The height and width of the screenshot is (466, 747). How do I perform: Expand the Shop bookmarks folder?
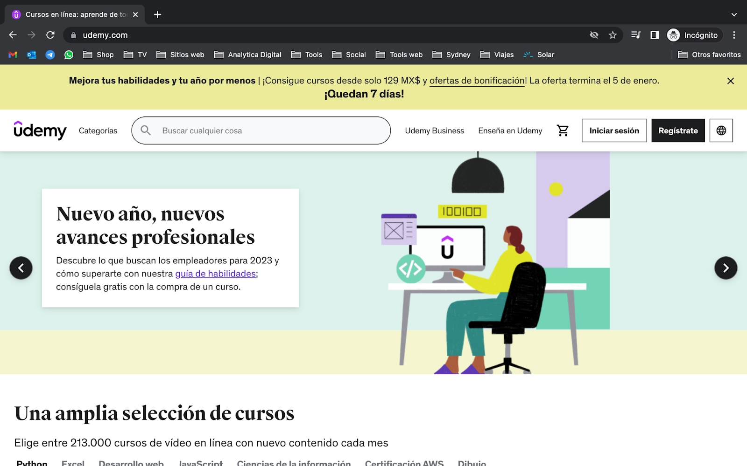[98, 55]
